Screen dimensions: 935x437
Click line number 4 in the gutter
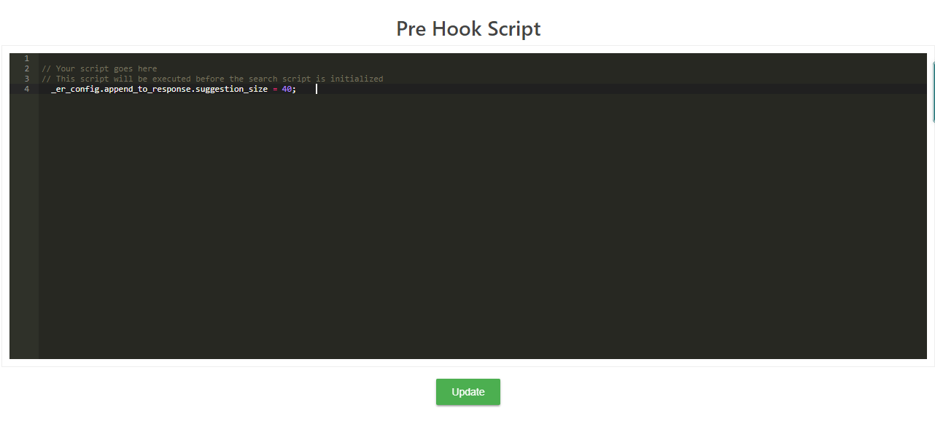coord(26,89)
